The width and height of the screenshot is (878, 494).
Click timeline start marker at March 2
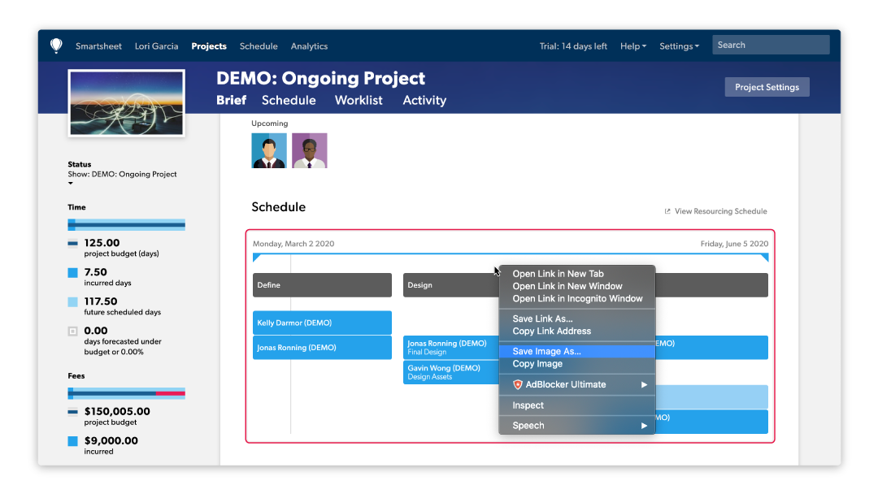click(x=256, y=258)
